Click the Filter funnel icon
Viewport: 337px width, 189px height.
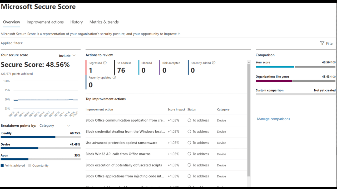point(322,43)
